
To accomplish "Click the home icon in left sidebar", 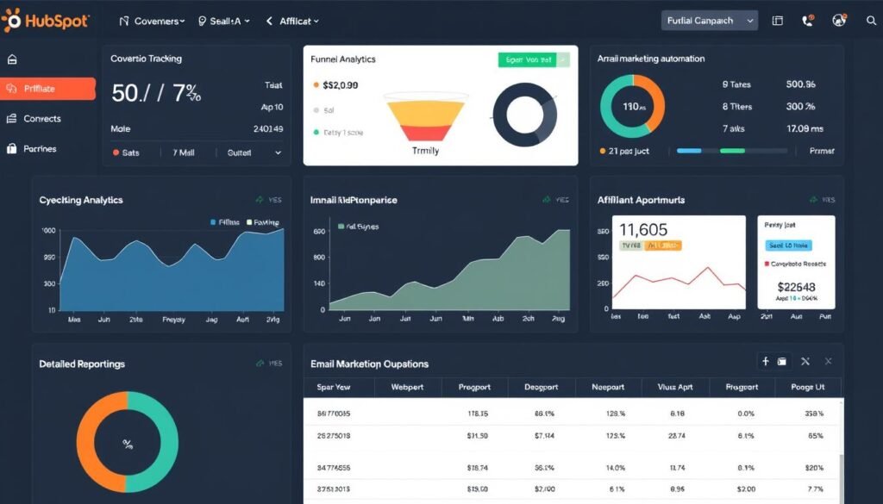I will pos(12,59).
